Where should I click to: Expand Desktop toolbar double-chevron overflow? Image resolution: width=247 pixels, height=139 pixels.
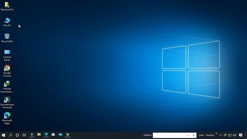pos(216,134)
